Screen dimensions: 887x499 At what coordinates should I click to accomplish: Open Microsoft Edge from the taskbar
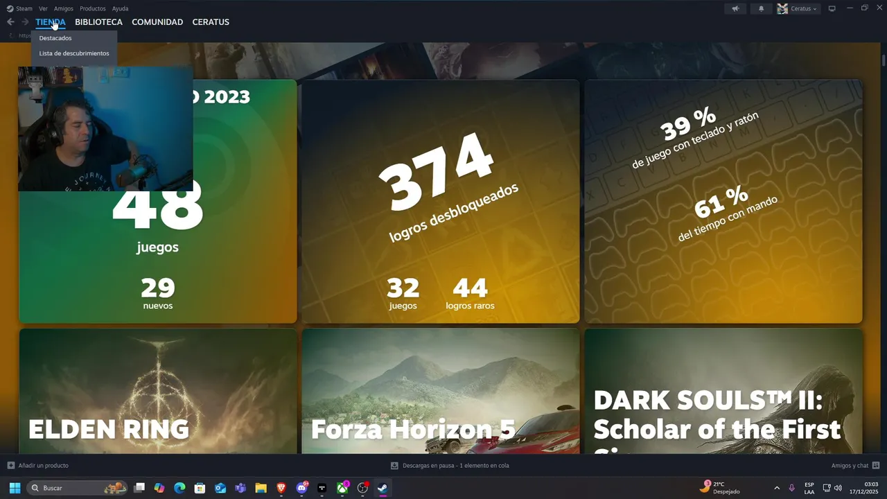pos(179,488)
